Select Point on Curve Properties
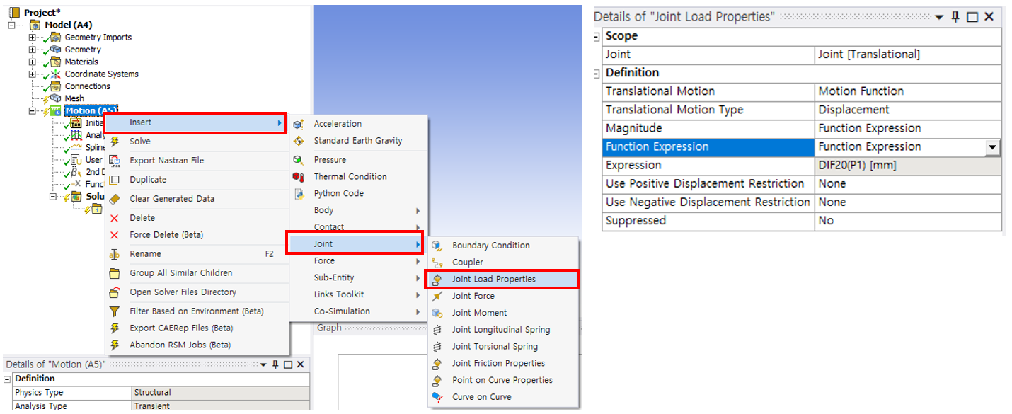Screen dimensions: 1012x414 pyautogui.click(x=502, y=380)
